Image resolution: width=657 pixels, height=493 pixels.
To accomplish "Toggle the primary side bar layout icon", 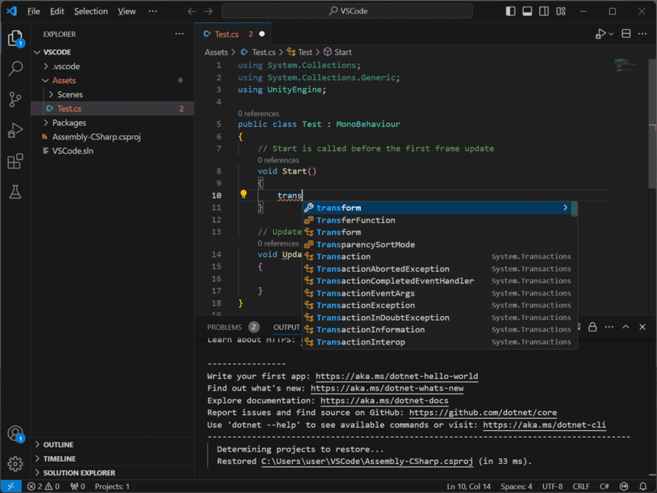I will tap(510, 11).
